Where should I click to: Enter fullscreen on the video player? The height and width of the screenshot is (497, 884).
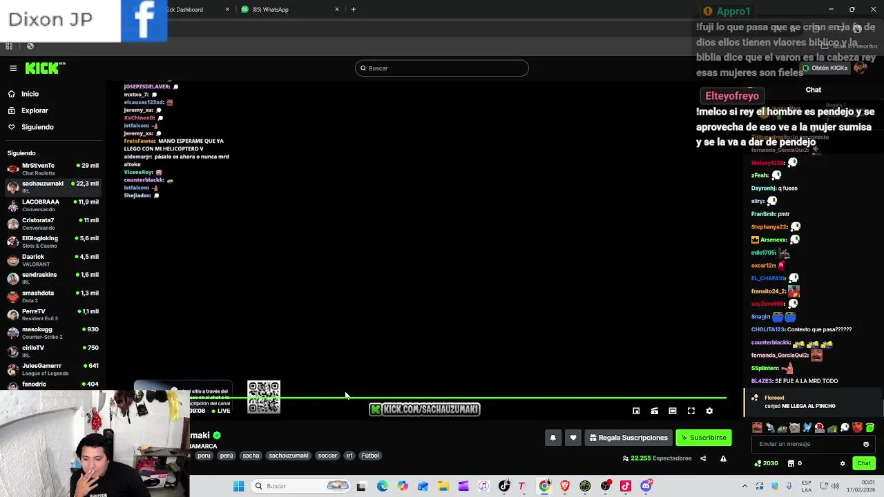click(x=691, y=411)
